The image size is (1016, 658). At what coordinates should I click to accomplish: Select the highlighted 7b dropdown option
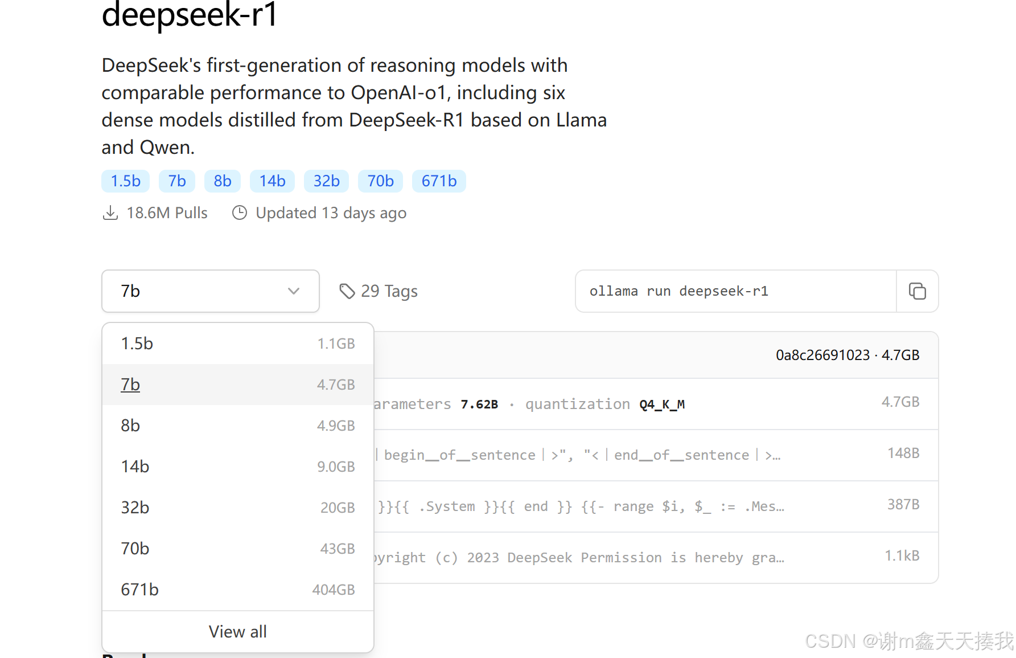tap(237, 385)
